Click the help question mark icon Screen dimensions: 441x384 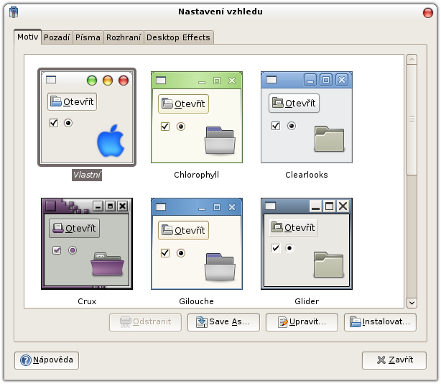click(26, 360)
